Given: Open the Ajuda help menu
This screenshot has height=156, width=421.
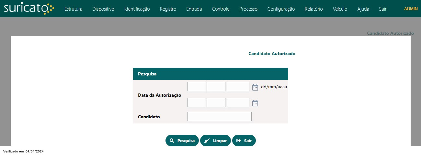Looking at the screenshot, I should (x=363, y=9).
